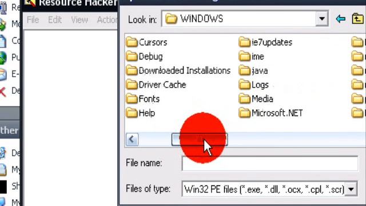Click the Logs folder name

click(260, 85)
